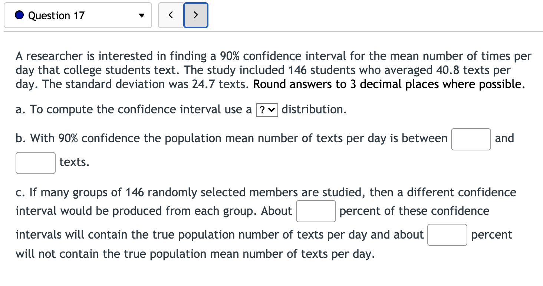This screenshot has height=286, width=543.
Task: Click the 'c. If many groups of 146' sentence
Action: 266,193
